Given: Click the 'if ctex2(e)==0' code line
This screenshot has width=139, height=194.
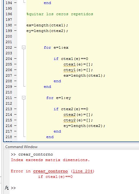Looking at the screenshot, I should [x=71, y=109].
